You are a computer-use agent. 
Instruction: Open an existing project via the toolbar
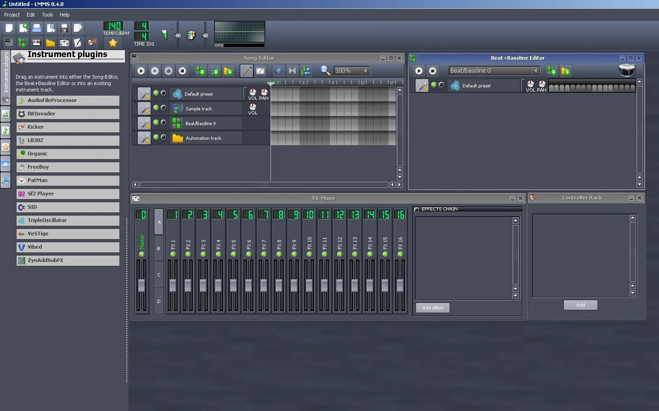[x=37, y=28]
